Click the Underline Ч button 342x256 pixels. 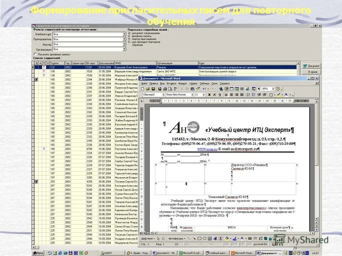pos(219,95)
